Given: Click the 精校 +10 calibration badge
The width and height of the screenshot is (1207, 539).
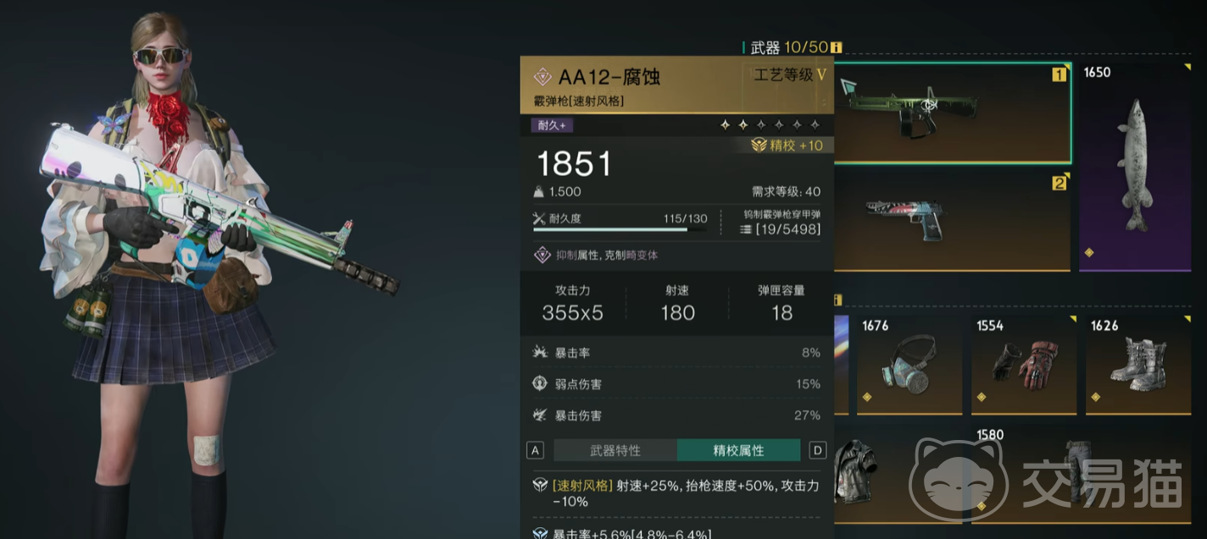Looking at the screenshot, I should [x=787, y=146].
